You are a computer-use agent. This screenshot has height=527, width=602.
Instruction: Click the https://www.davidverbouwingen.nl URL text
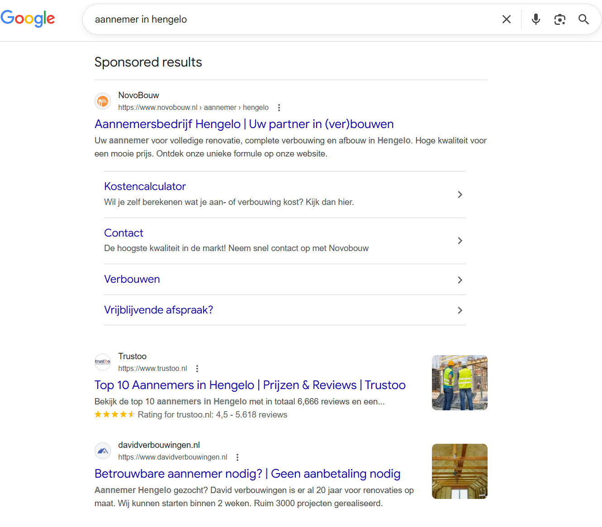coord(173,457)
